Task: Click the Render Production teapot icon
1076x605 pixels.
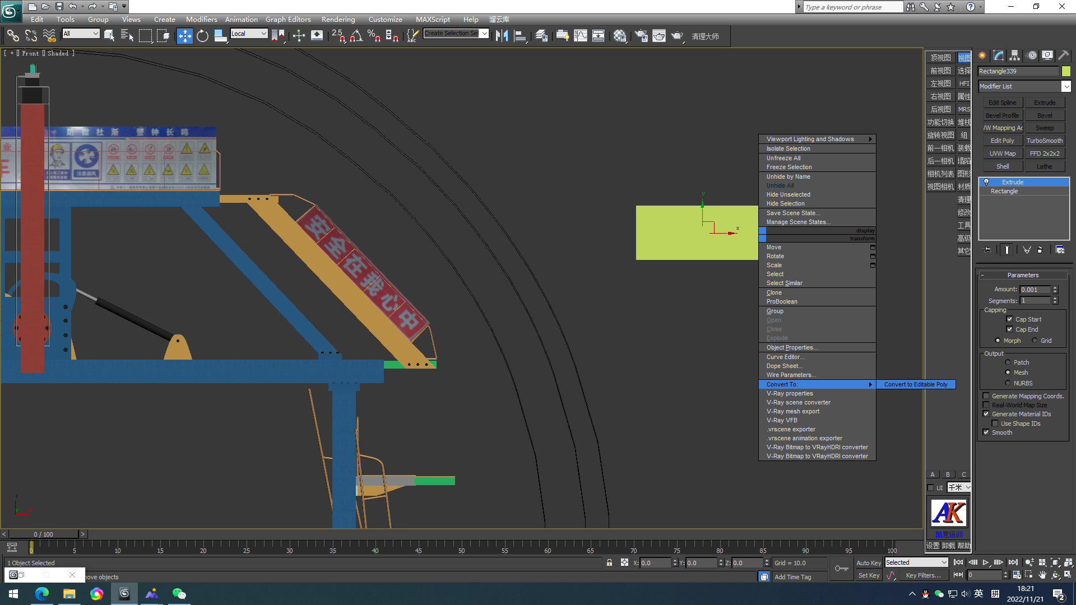Action: pyautogui.click(x=678, y=36)
